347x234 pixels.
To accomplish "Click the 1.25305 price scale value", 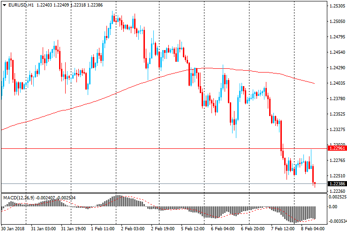I will 337,6.
